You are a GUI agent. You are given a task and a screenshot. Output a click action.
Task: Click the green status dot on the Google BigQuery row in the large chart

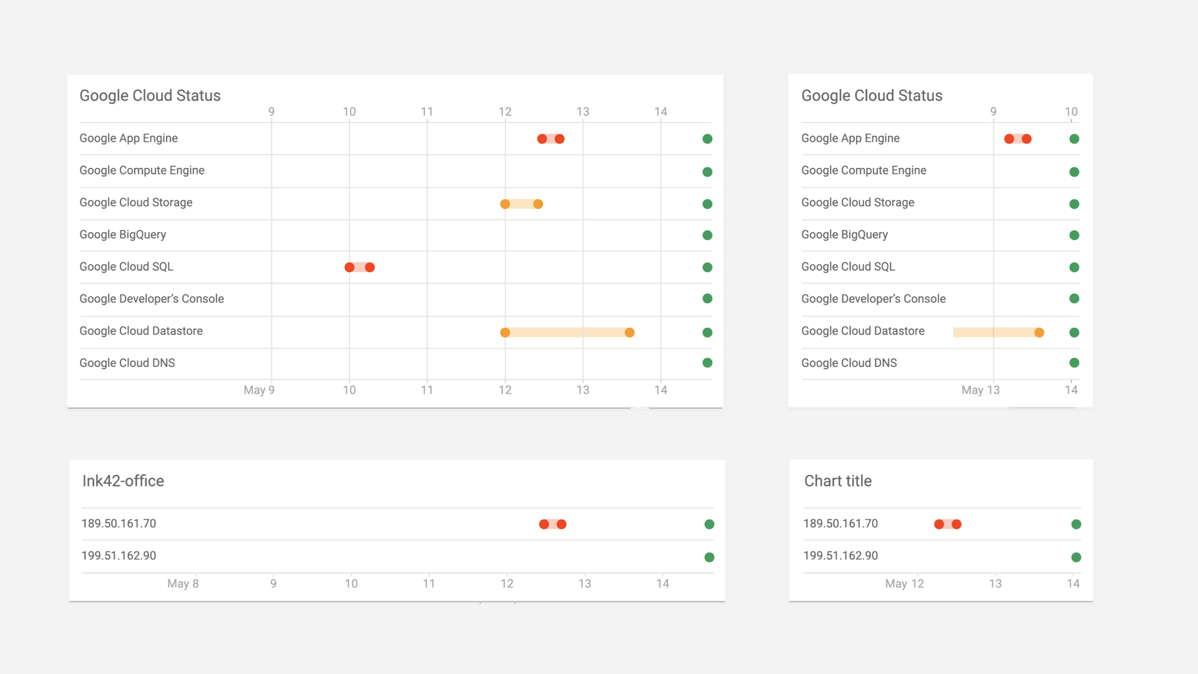coord(707,235)
